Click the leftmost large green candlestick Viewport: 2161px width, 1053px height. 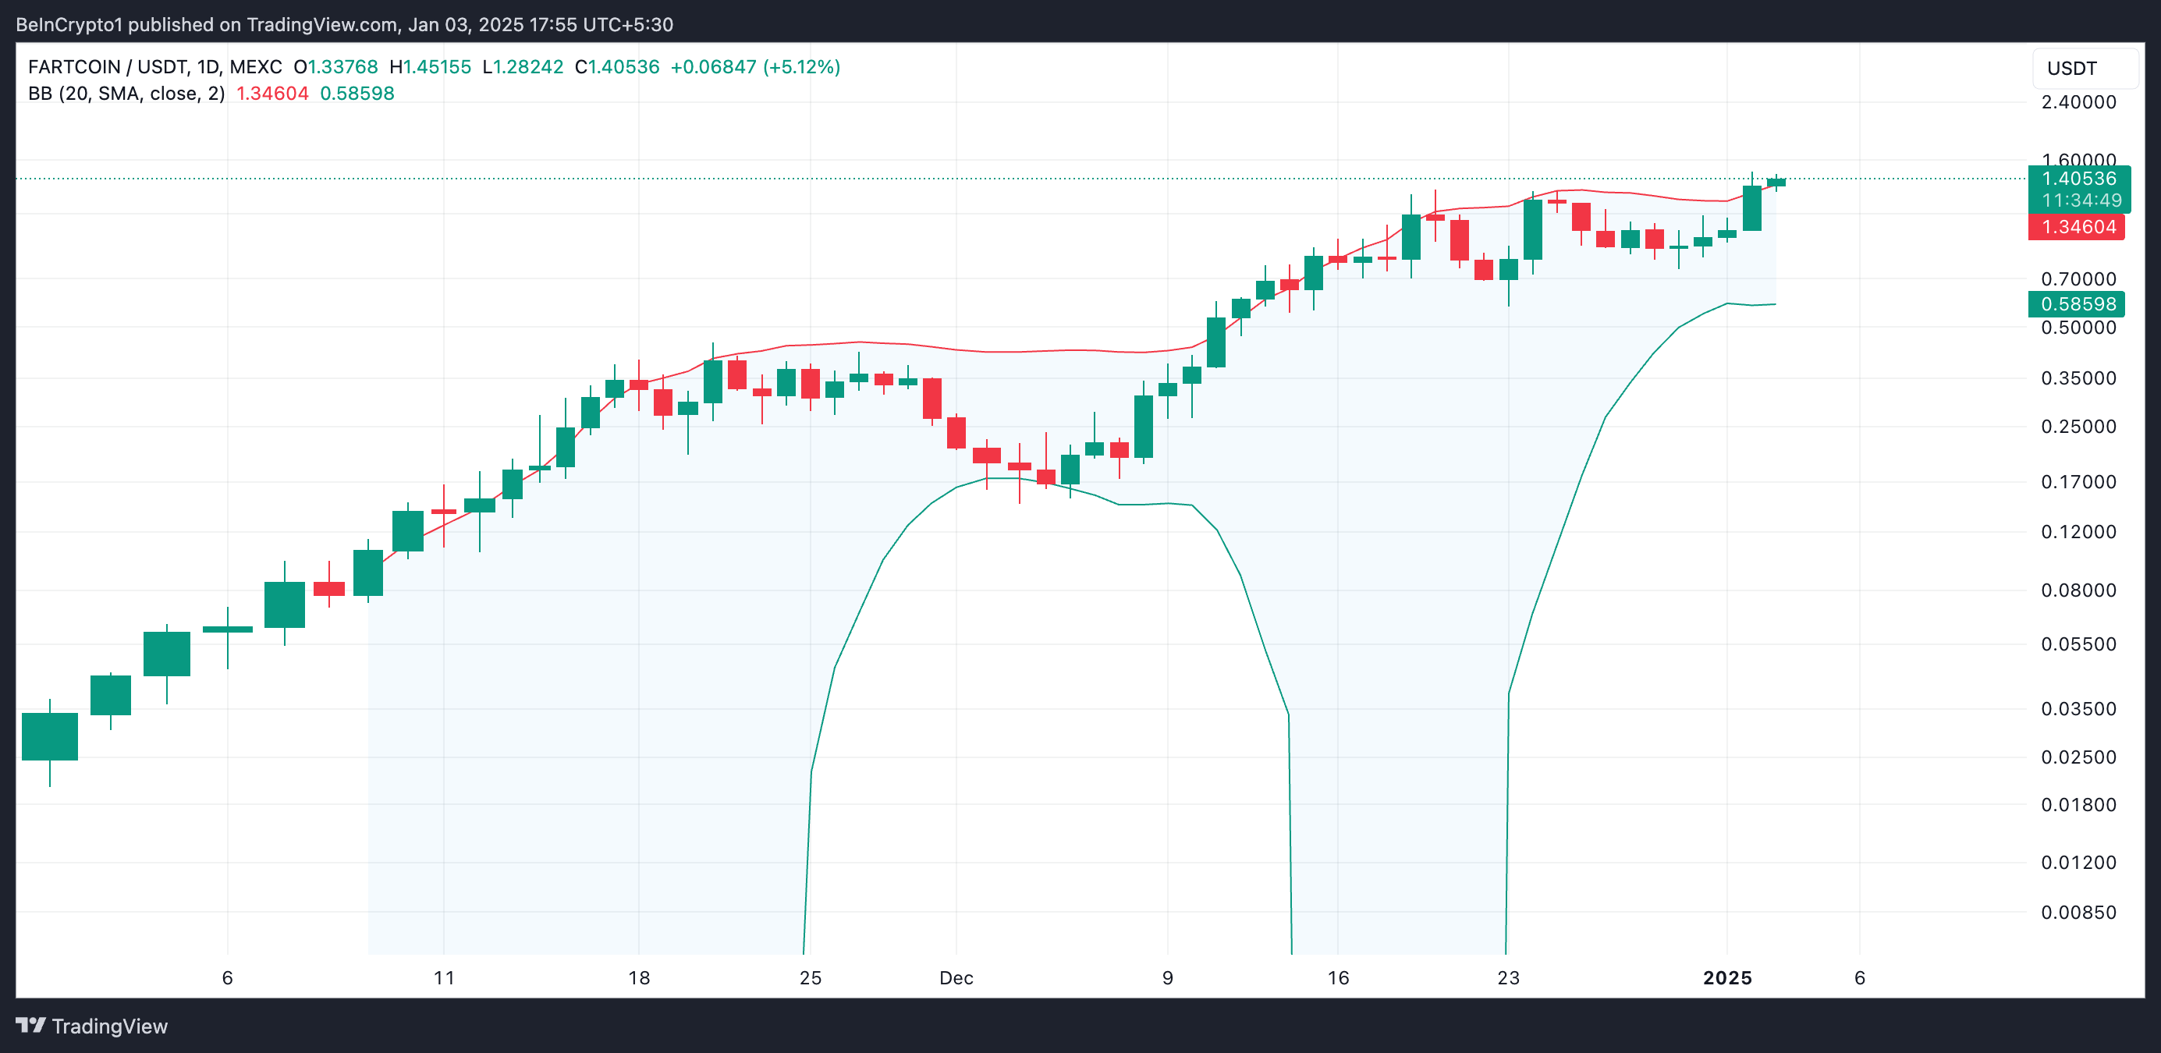coord(49,736)
